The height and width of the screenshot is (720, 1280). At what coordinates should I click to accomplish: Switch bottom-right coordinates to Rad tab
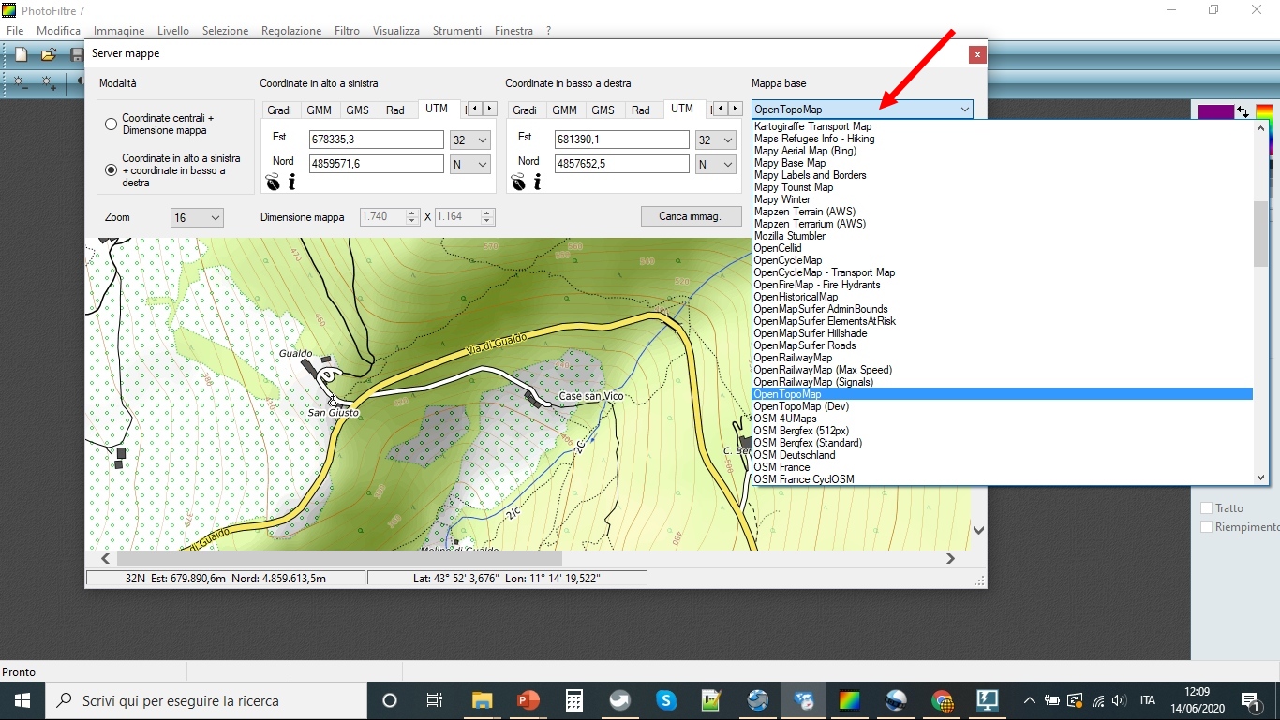click(641, 110)
